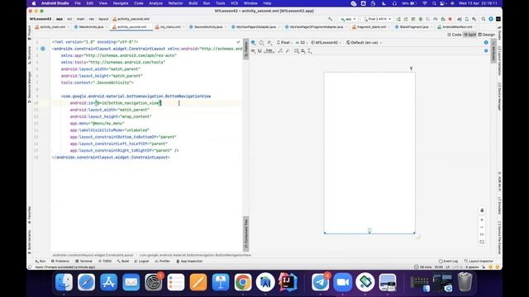Open the Build menu

(193, 3)
